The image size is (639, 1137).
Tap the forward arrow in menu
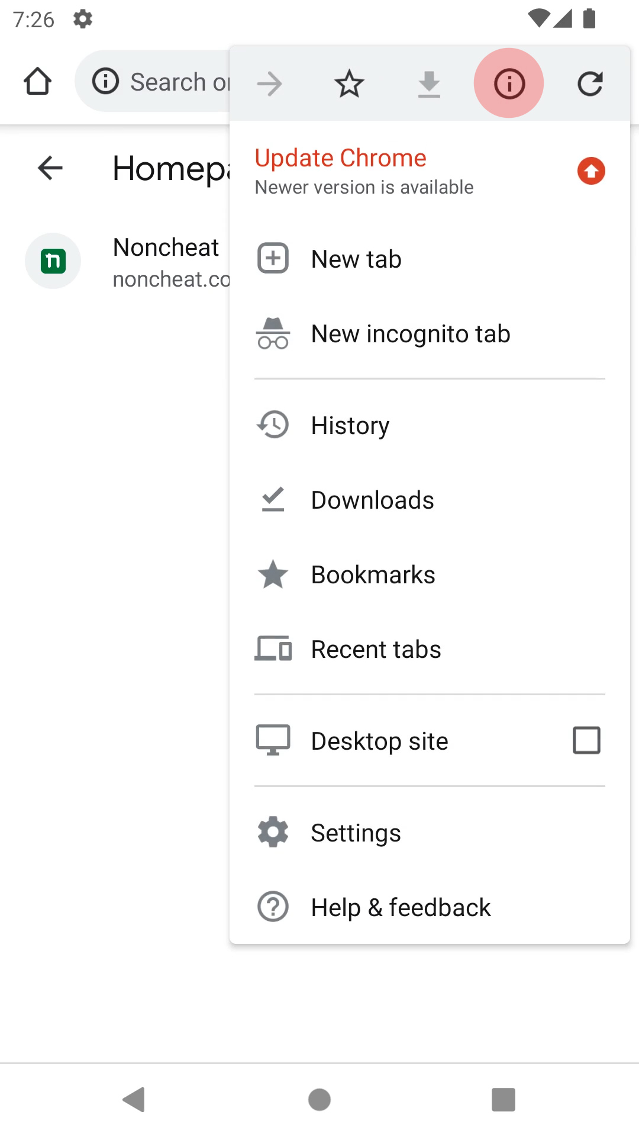pyautogui.click(x=270, y=83)
